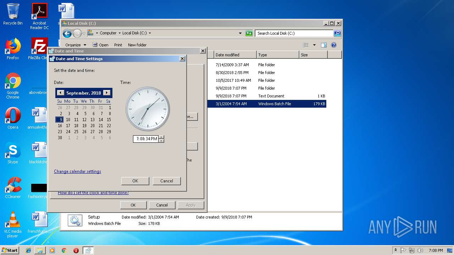Expand Local Disk (C:) breadcrumb arrow
This screenshot has height=255, width=454.
pyautogui.click(x=150, y=33)
